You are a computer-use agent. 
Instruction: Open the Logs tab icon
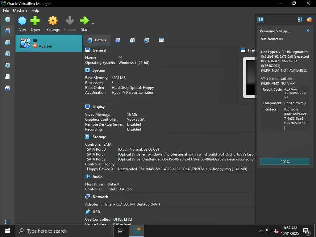click(132, 40)
